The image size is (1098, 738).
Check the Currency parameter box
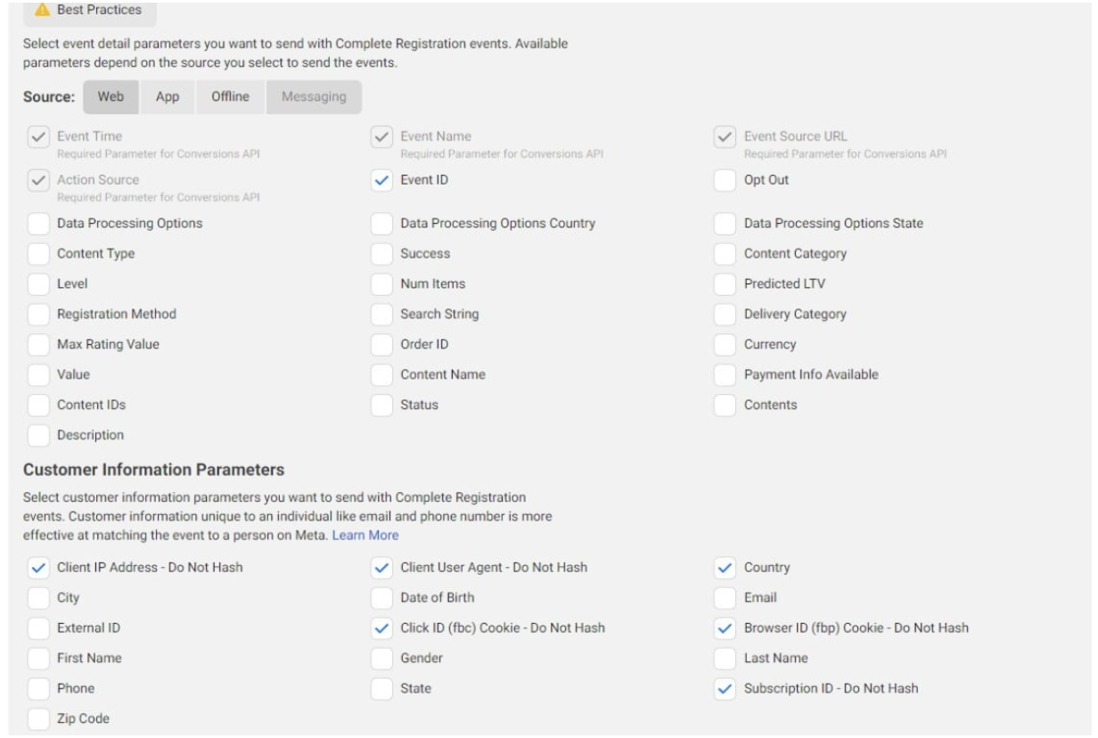[725, 345]
